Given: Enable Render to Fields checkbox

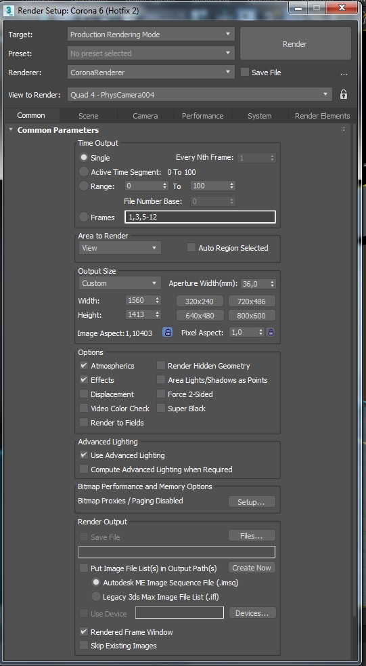Looking at the screenshot, I should click(x=84, y=423).
